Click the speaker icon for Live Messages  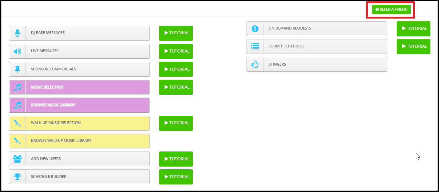click(17, 51)
